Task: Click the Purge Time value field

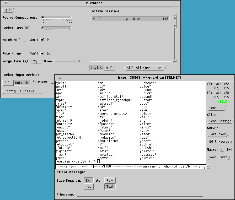Action: 36,61
